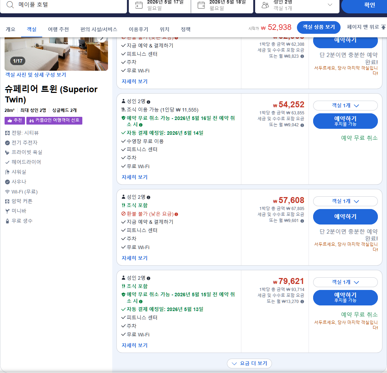387x373 pixels.
Task: Click the thumbs-up icon in 추천 badge
Action: click(x=10, y=120)
